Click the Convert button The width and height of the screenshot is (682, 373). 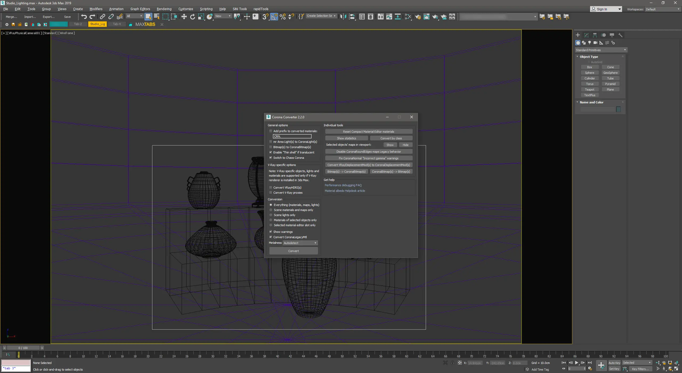click(293, 251)
